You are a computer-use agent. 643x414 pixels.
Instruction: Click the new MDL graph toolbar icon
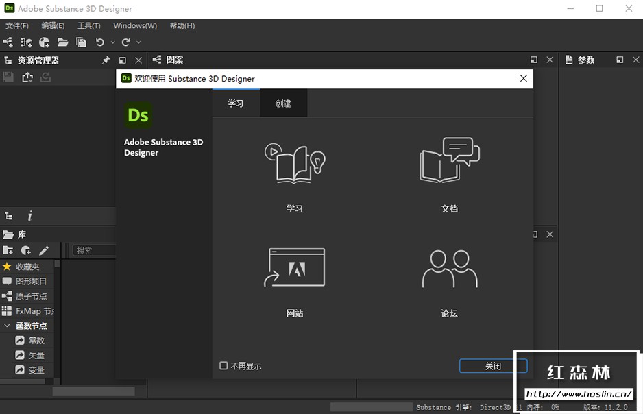click(26, 42)
